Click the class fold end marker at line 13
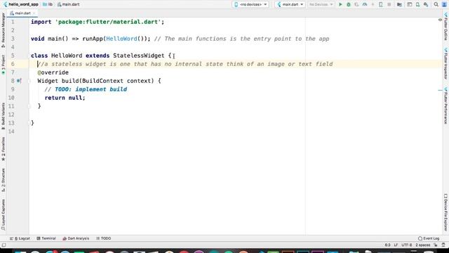The image size is (449, 253). coord(29,123)
